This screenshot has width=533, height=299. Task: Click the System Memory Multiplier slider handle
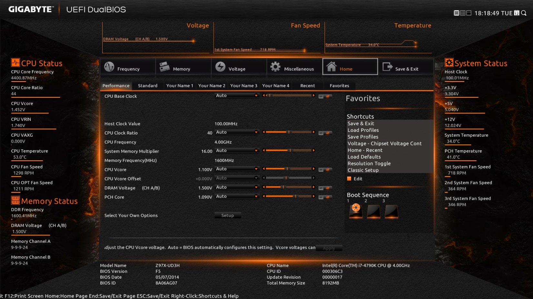[x=290, y=150]
